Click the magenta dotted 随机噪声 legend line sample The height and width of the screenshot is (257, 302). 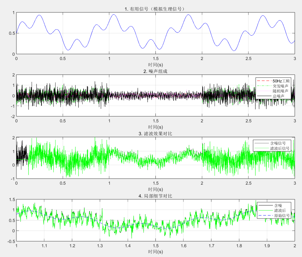tap(264, 91)
